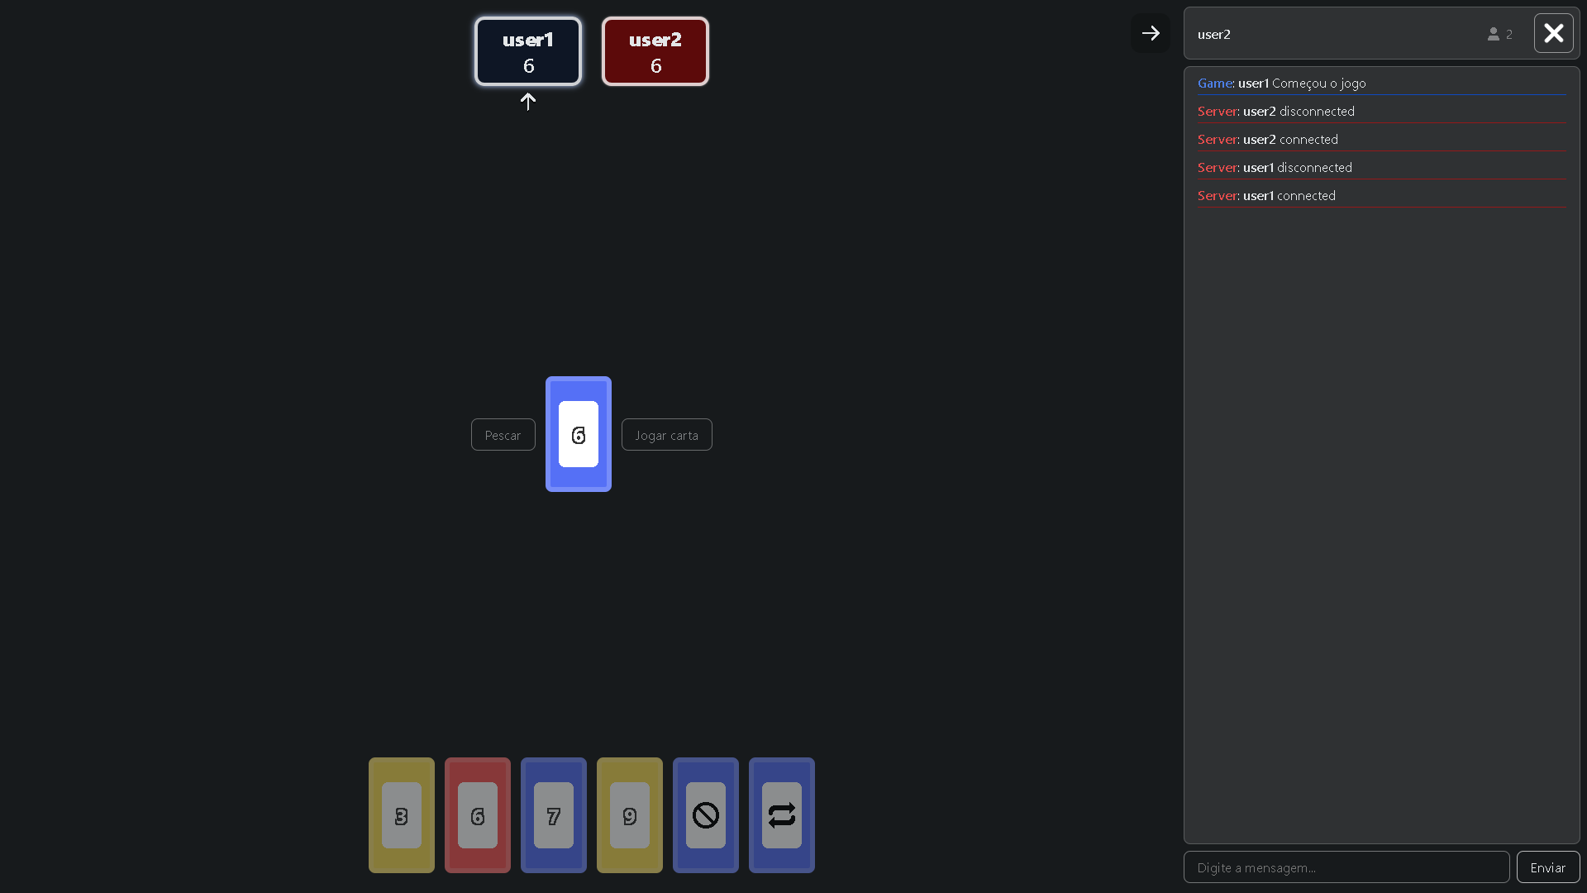The height and width of the screenshot is (893, 1587).
Task: Click the user2 room title header
Action: click(1214, 34)
